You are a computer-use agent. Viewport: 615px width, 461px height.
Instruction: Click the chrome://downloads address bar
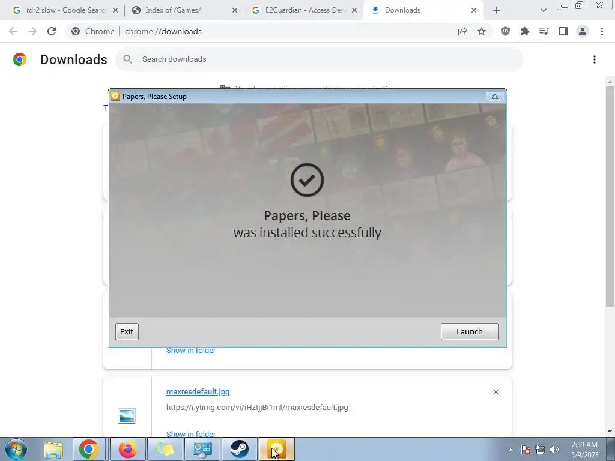[278, 31]
